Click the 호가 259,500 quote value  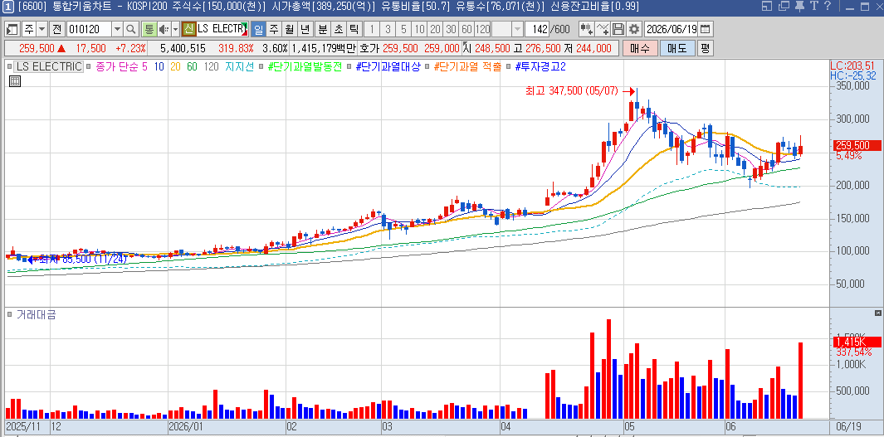click(400, 48)
